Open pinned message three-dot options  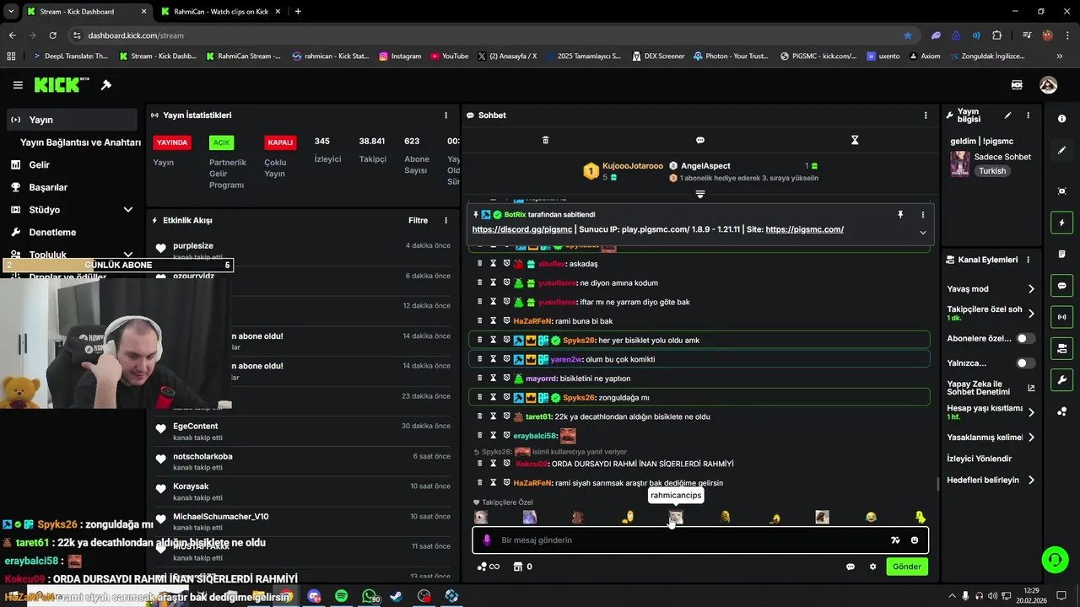(922, 215)
